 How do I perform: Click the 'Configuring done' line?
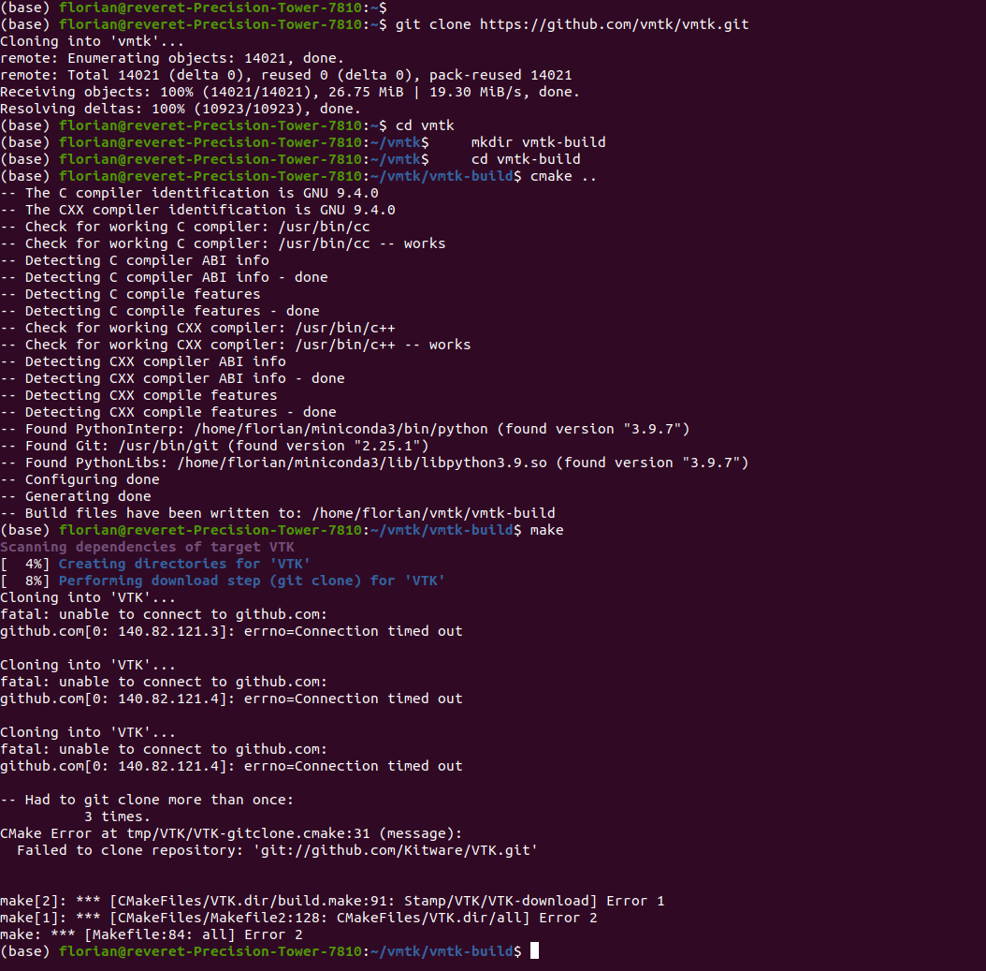click(x=80, y=480)
